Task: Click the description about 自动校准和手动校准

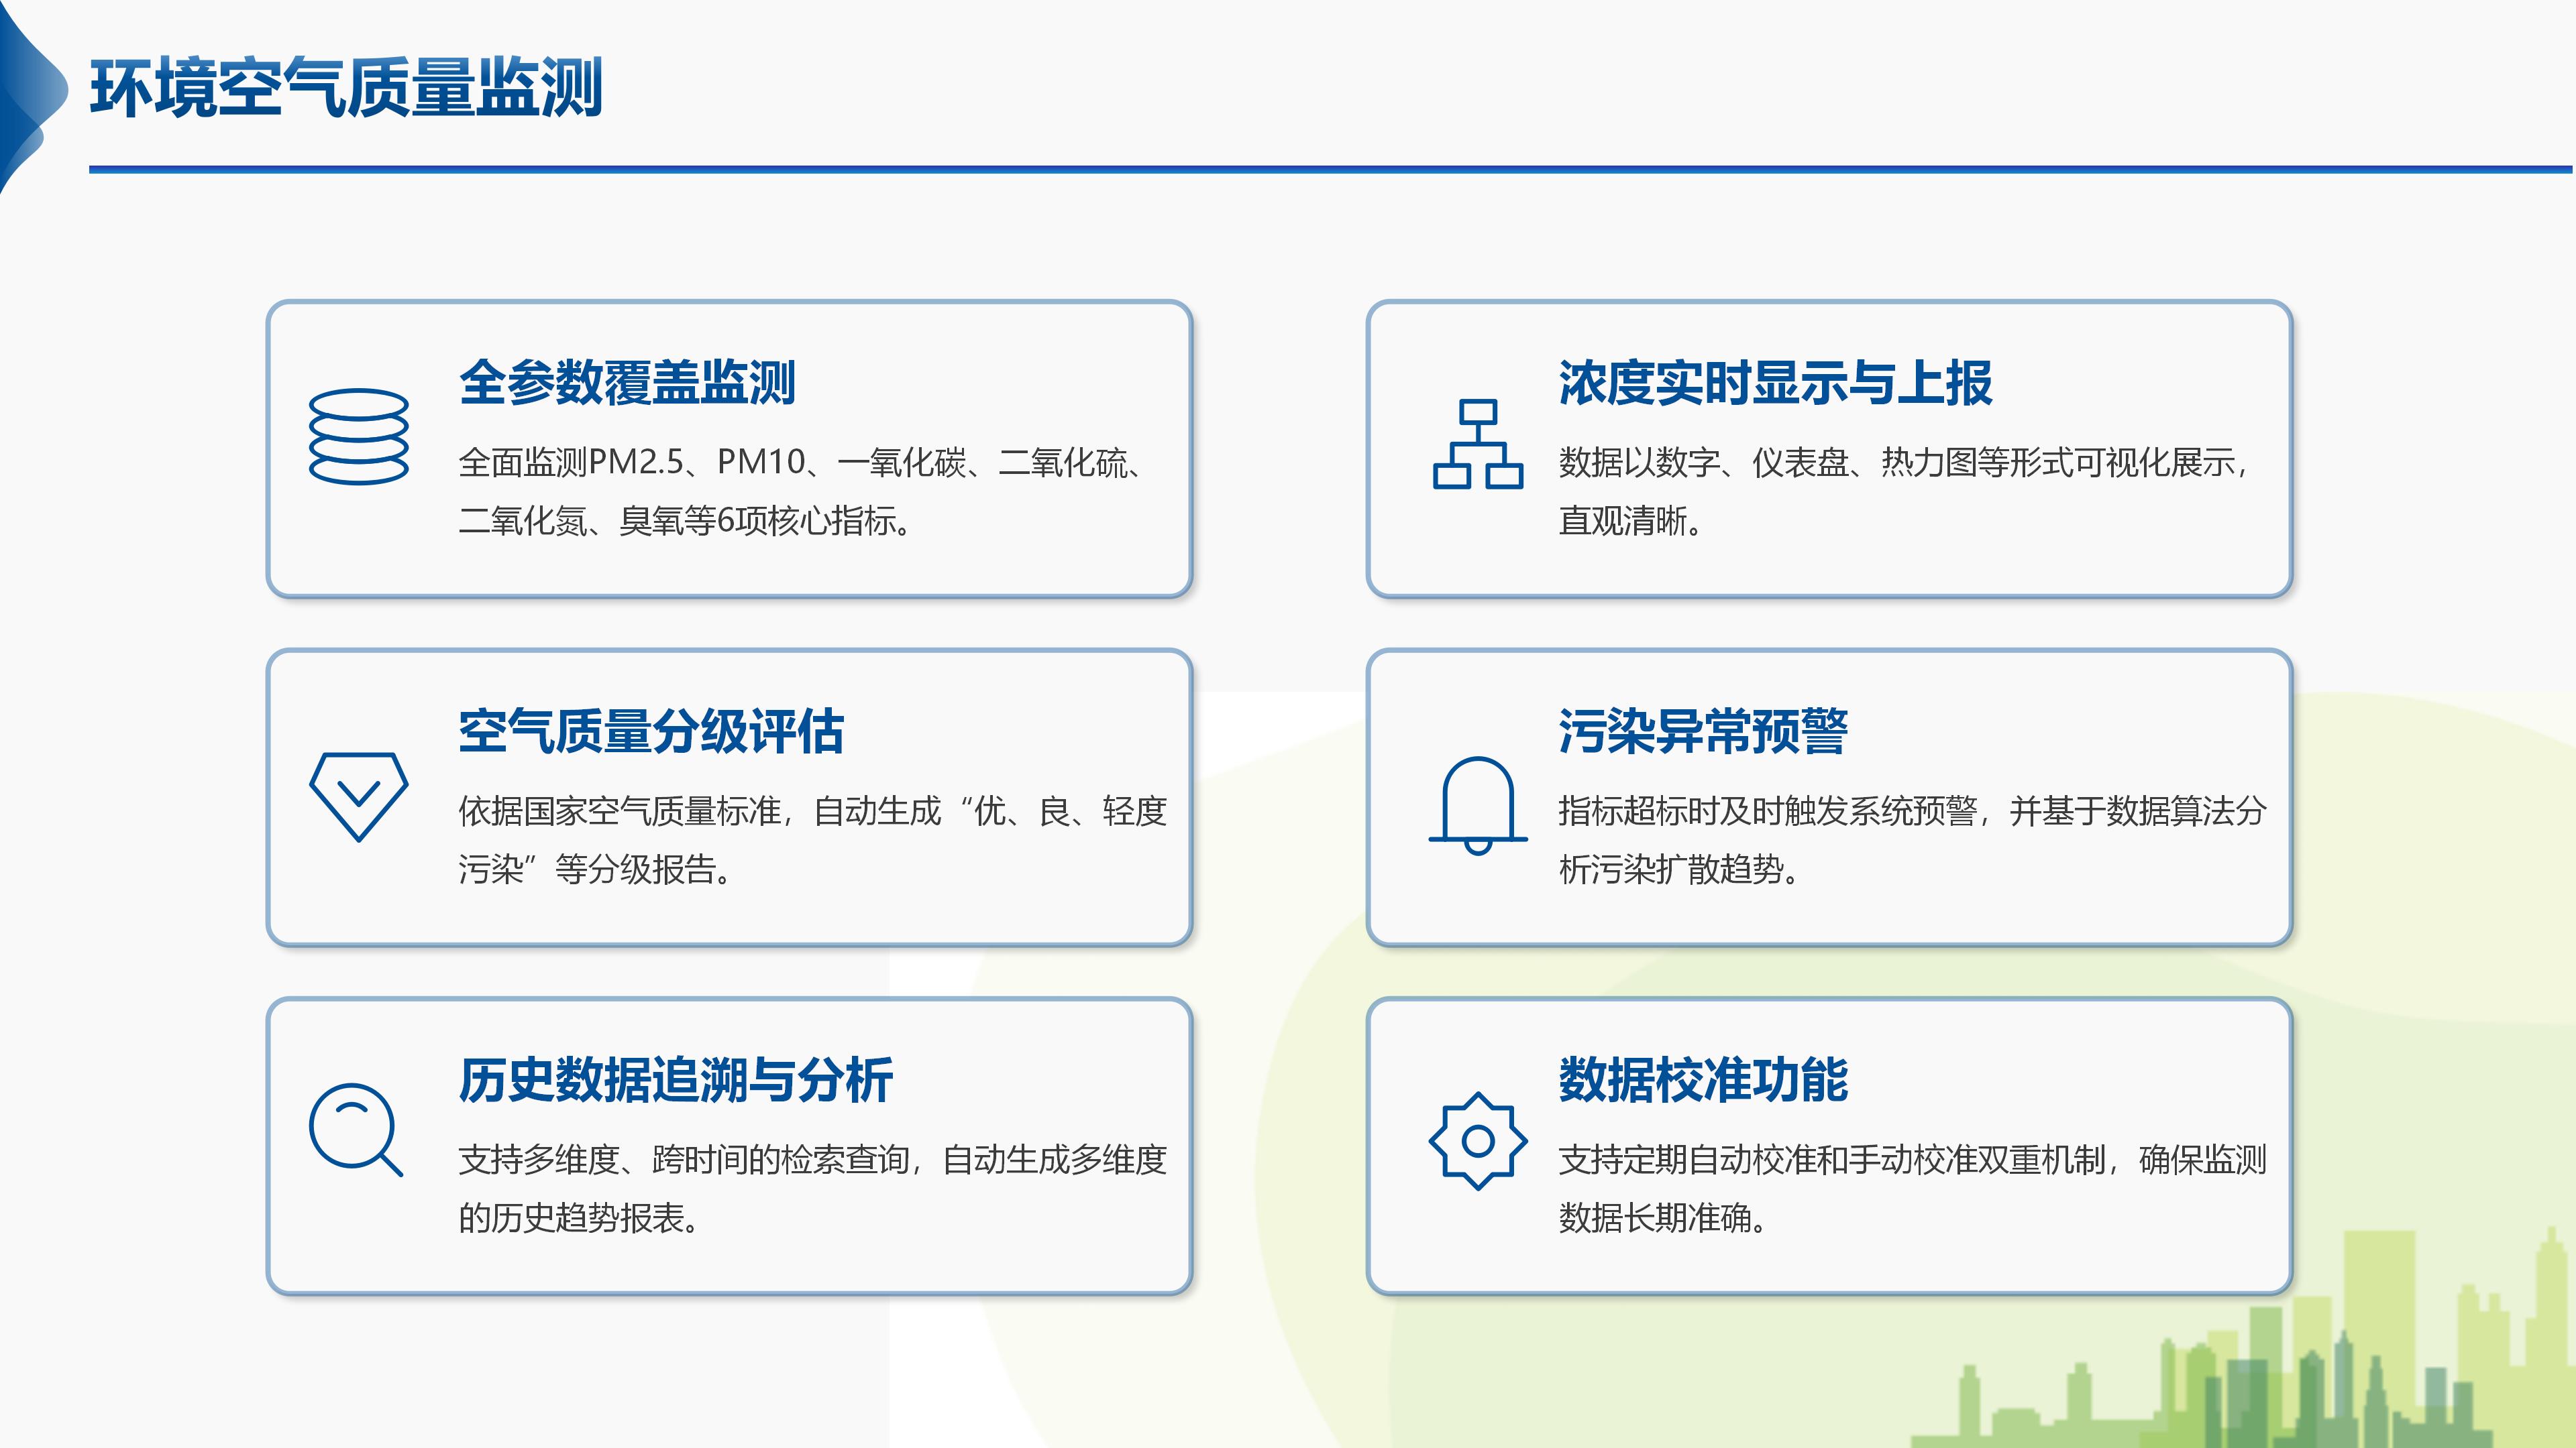Action: point(1912,1189)
